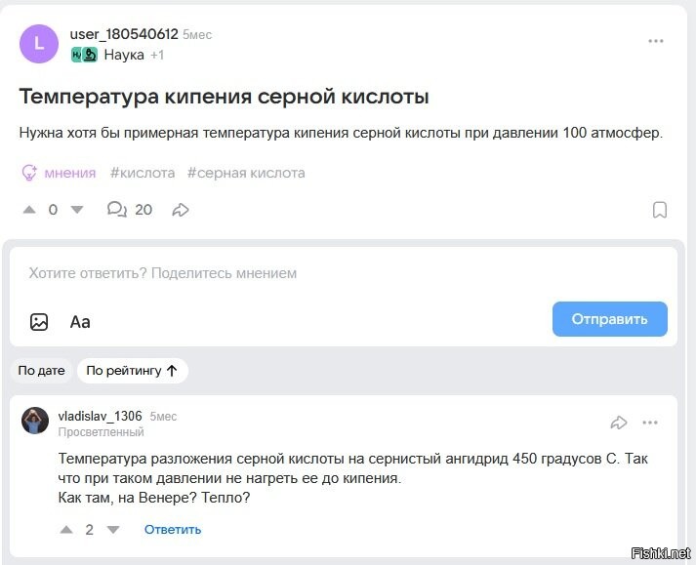Switch to the По дате sorting tab
Screen dimensions: 696x565
41,371
